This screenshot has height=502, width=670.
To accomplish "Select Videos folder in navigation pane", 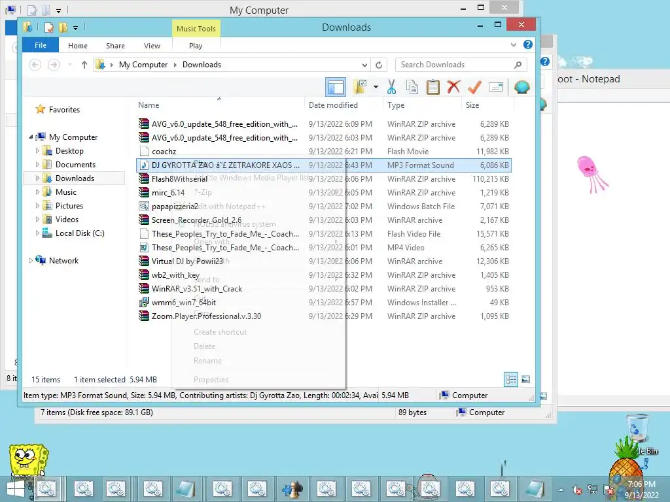I will (x=67, y=220).
